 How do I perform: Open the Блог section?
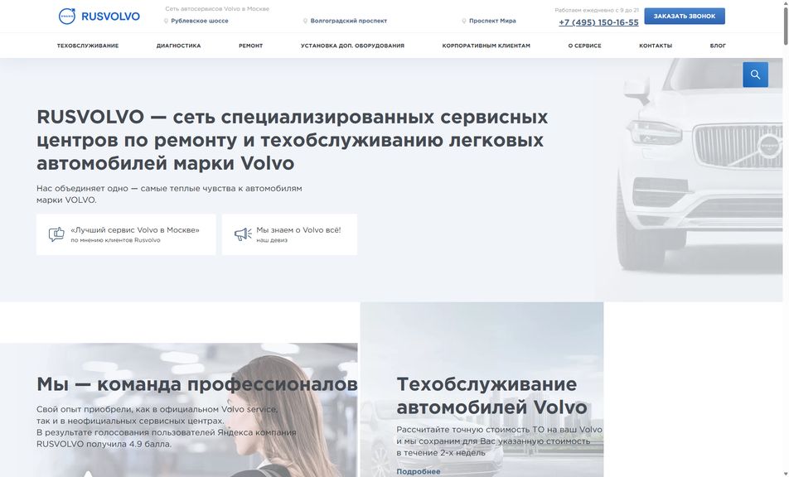coord(718,46)
